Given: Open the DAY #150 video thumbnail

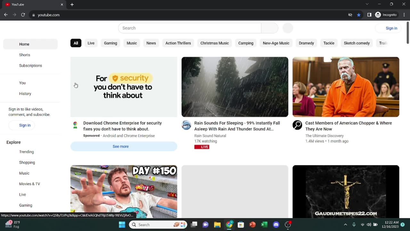Looking at the screenshot, I should coord(124,192).
